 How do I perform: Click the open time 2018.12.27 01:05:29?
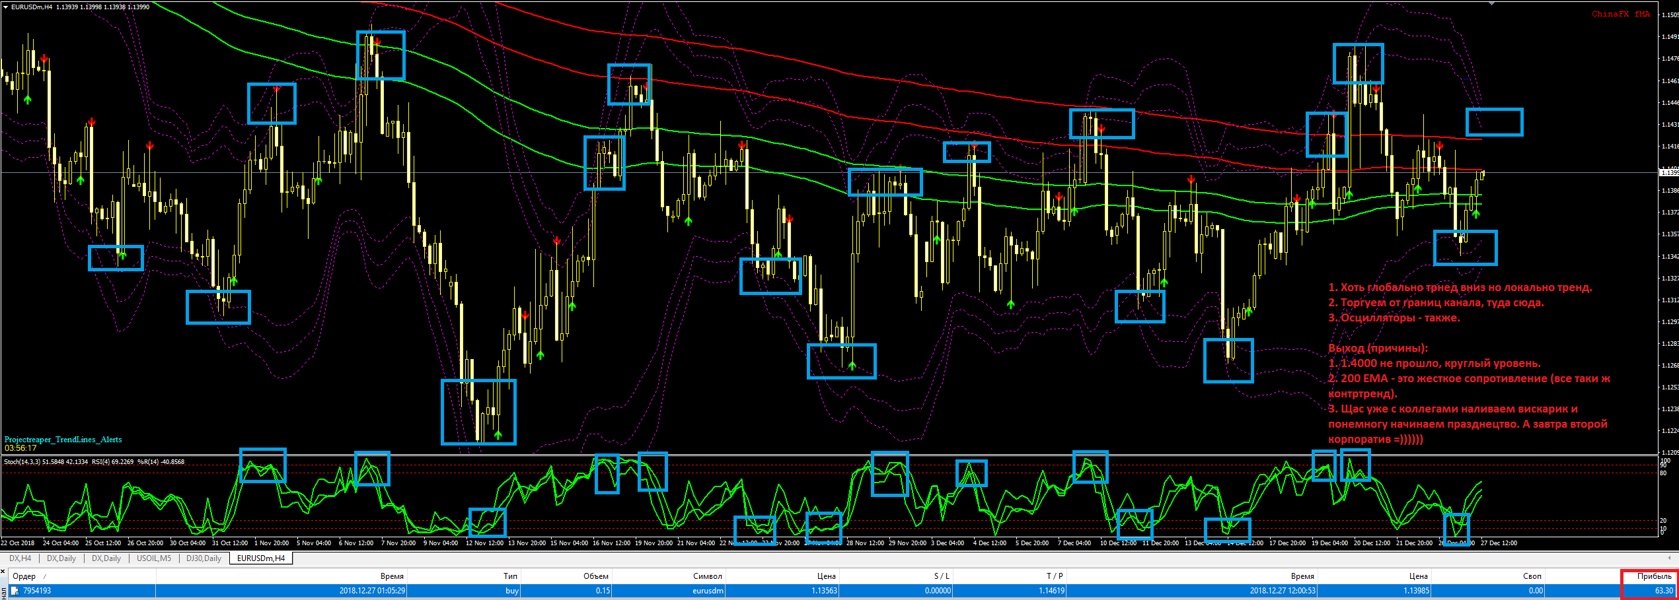click(372, 591)
